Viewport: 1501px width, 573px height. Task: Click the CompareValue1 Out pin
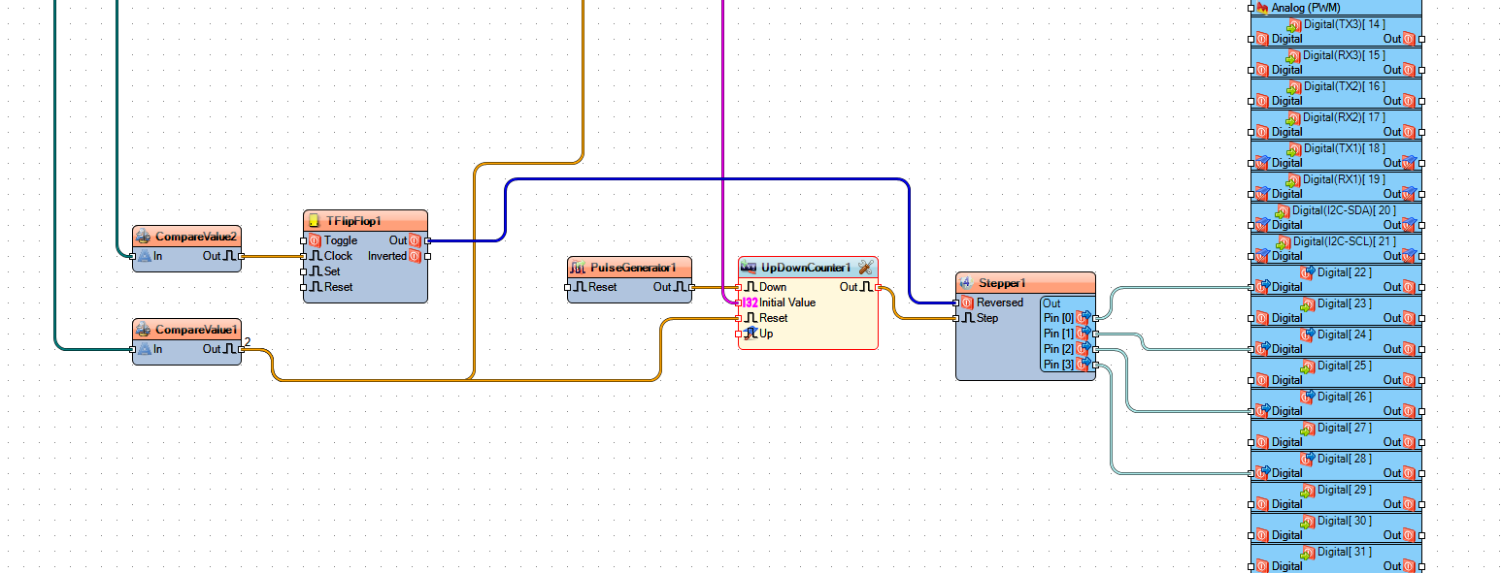242,349
